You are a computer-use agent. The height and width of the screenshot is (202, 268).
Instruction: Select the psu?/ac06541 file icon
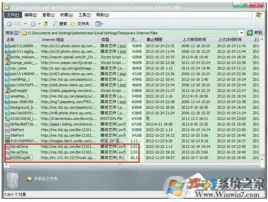(x=7, y=113)
